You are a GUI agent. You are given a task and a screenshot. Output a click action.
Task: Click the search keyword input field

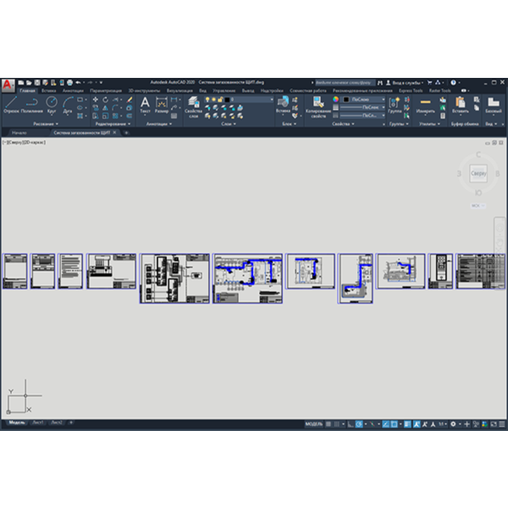pos(345,83)
